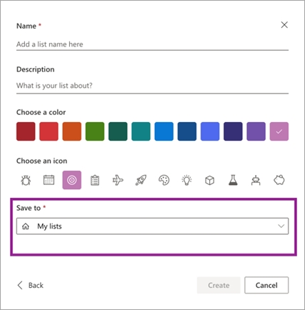Choose the robot icon
The image size is (305, 310).
(x=256, y=180)
